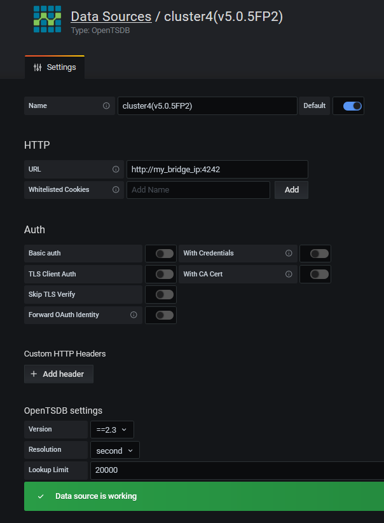Focus the Lookup Limit field
Viewport: 384px width, 523px height.
[x=237, y=470]
